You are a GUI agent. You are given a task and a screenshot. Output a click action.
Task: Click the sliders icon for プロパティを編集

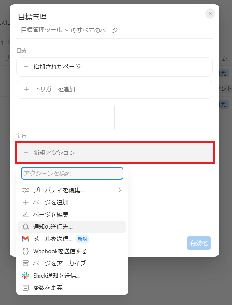click(26, 190)
